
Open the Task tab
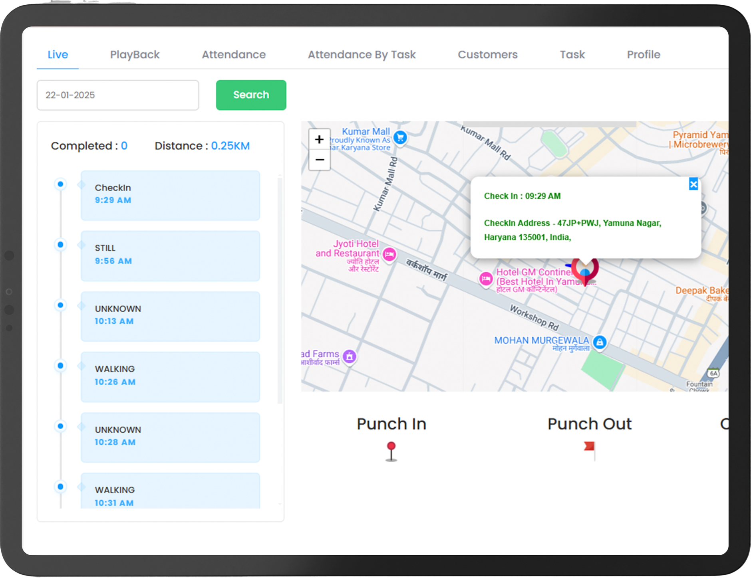572,54
